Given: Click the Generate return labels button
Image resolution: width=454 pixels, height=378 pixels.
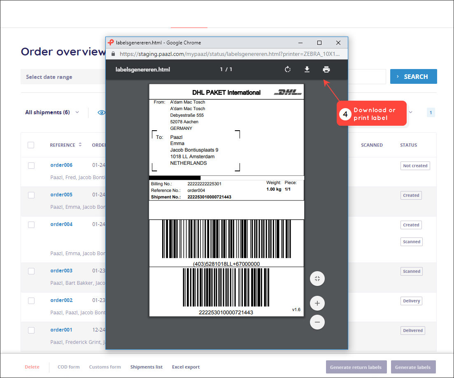Looking at the screenshot, I should pyautogui.click(x=356, y=367).
